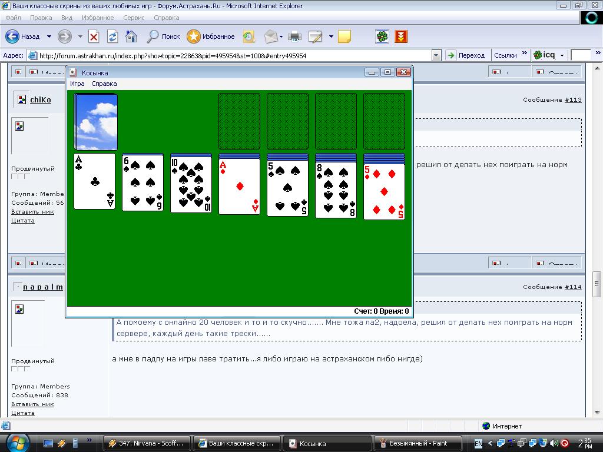This screenshot has height=452, width=603.
Task: Click the Переход go button
Action: pos(465,55)
